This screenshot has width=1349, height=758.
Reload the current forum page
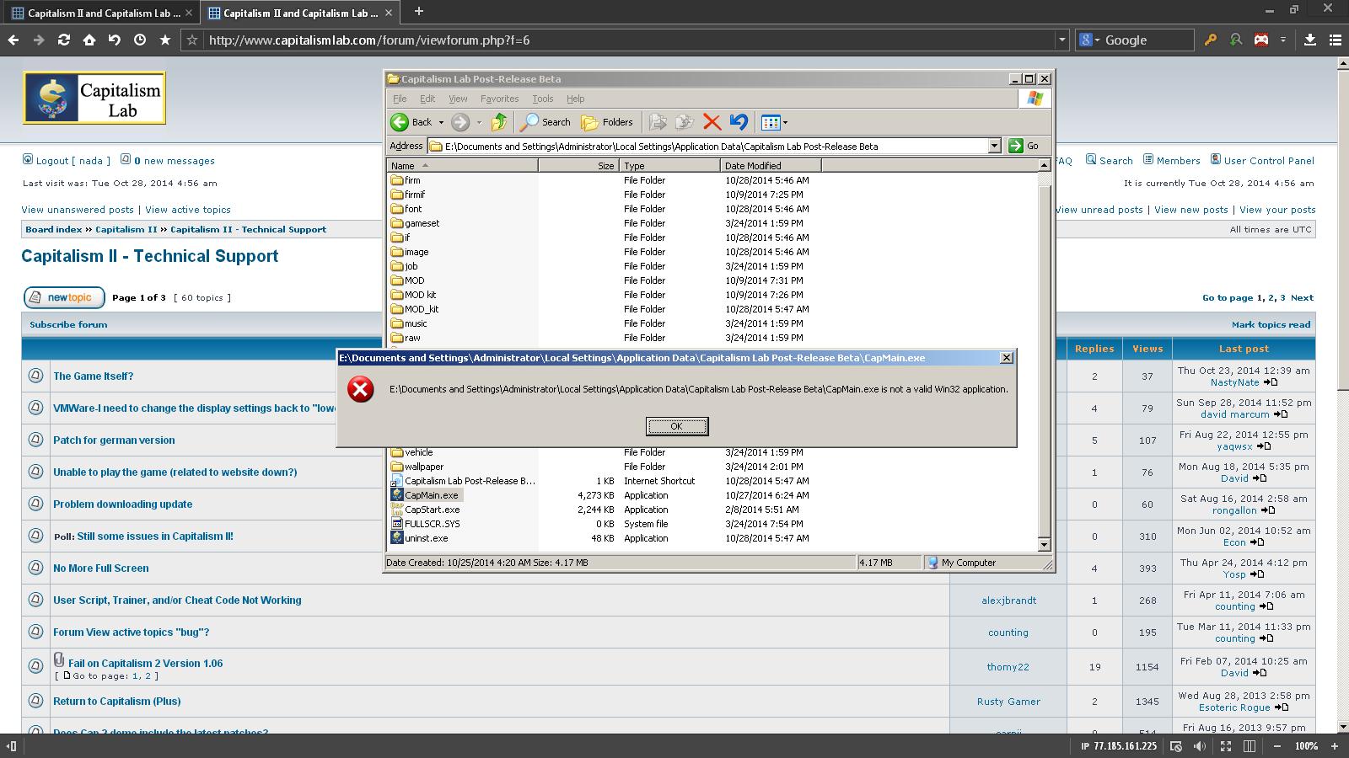click(x=64, y=40)
